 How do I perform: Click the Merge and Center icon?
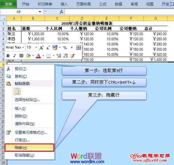(78, 48)
